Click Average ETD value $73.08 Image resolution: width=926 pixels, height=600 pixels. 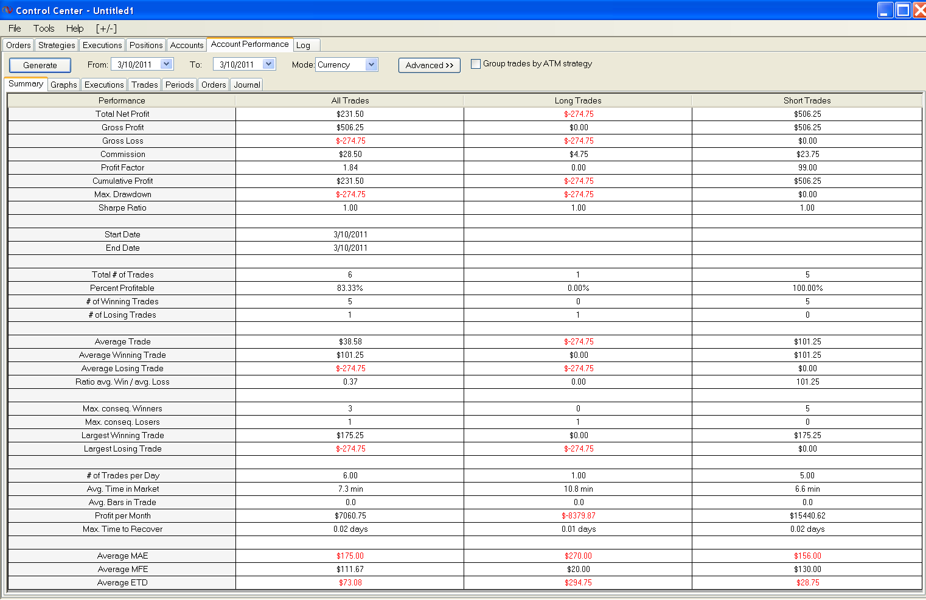pos(350,582)
